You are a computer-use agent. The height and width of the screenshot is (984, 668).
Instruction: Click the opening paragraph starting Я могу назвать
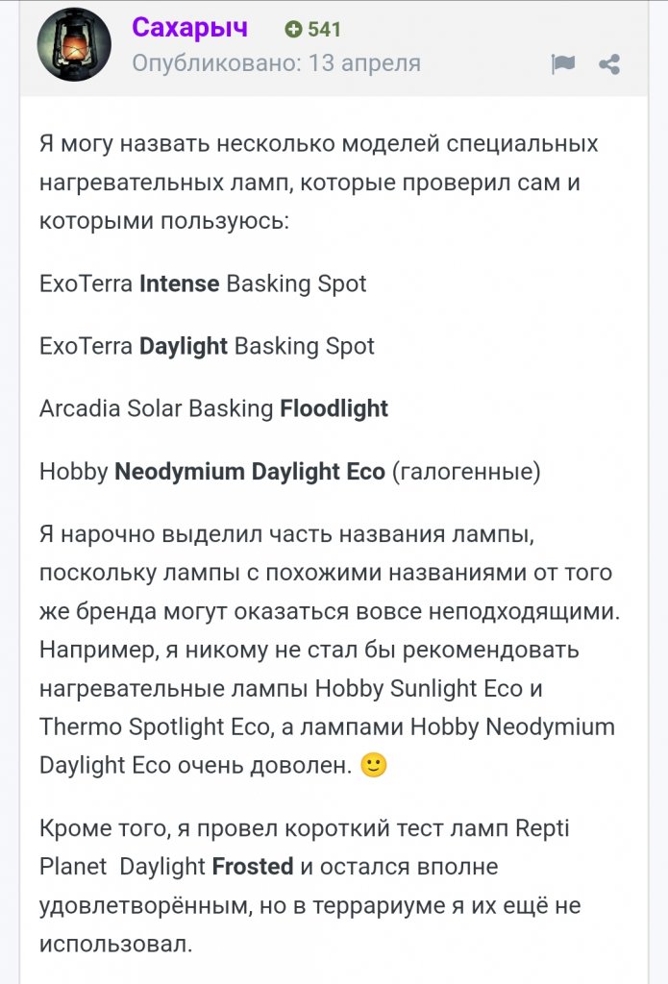pyautogui.click(x=318, y=182)
